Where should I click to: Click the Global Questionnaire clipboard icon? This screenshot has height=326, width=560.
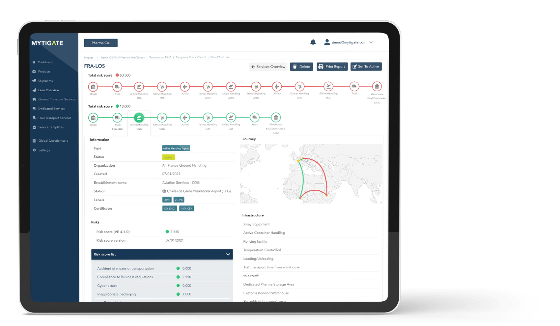tap(34, 141)
